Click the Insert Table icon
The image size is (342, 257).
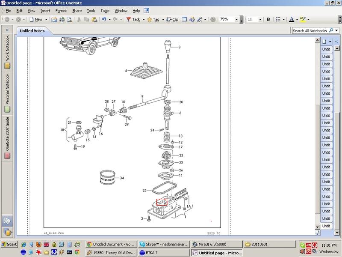coord(184,19)
